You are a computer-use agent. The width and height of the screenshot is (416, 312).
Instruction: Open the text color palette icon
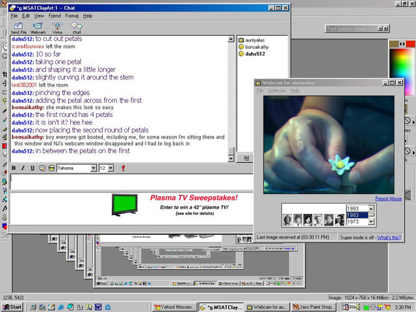tap(42, 168)
